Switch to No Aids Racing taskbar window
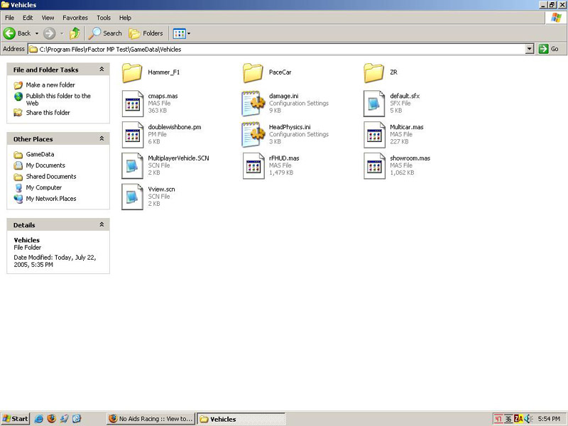 pos(151,419)
